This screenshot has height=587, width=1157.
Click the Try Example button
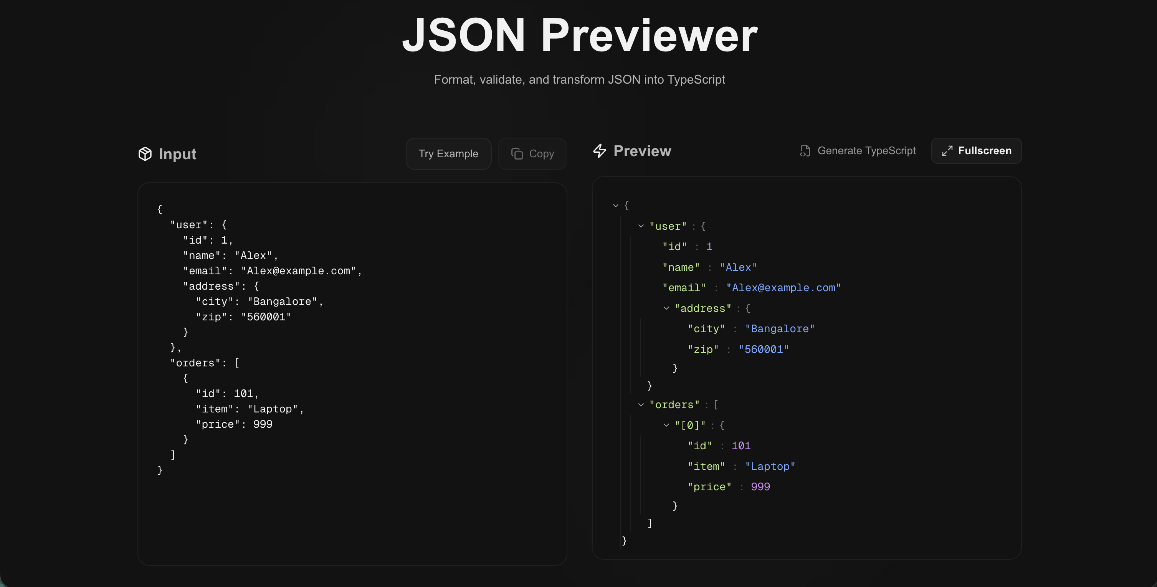coord(448,153)
